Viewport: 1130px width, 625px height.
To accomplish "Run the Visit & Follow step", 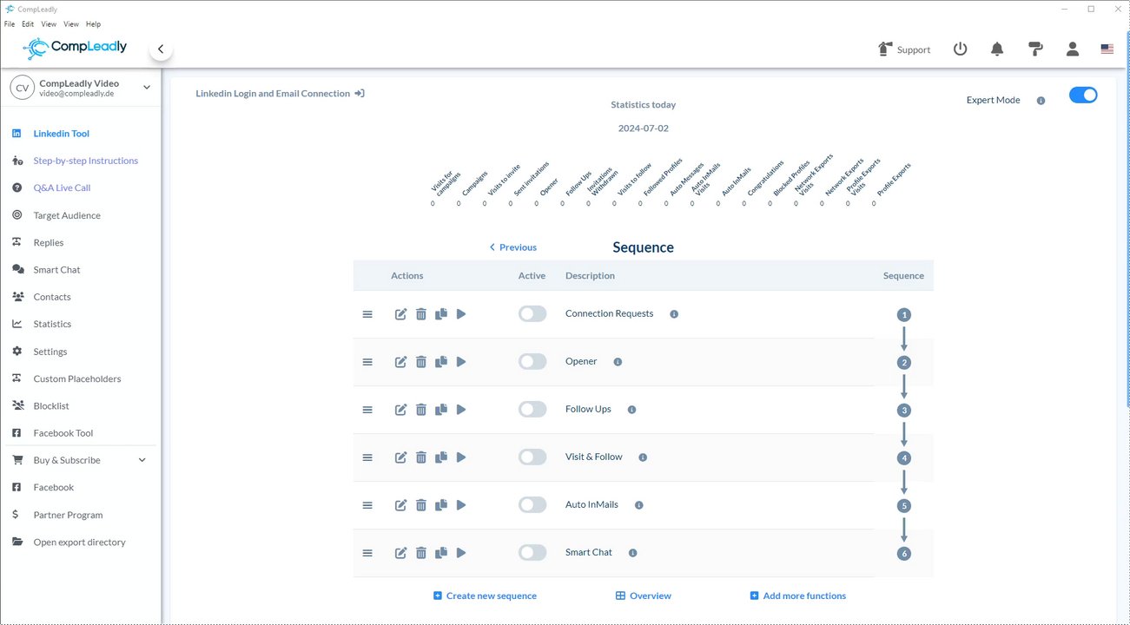I will tap(461, 457).
